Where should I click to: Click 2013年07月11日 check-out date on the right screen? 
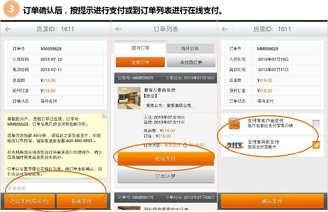click(x=273, y=69)
